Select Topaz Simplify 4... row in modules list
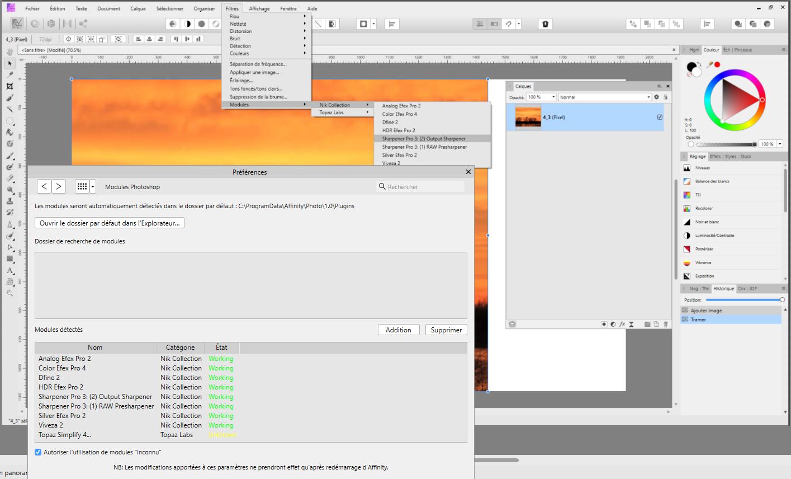The image size is (791, 479). (x=251, y=435)
